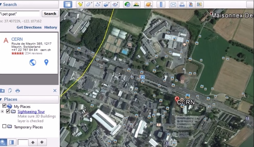
Task: Copy search results to My Places folder
Action: coord(2,91)
